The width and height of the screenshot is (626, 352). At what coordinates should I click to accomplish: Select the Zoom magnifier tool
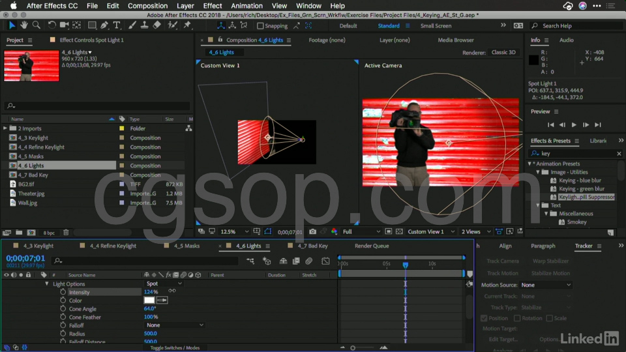point(37,25)
